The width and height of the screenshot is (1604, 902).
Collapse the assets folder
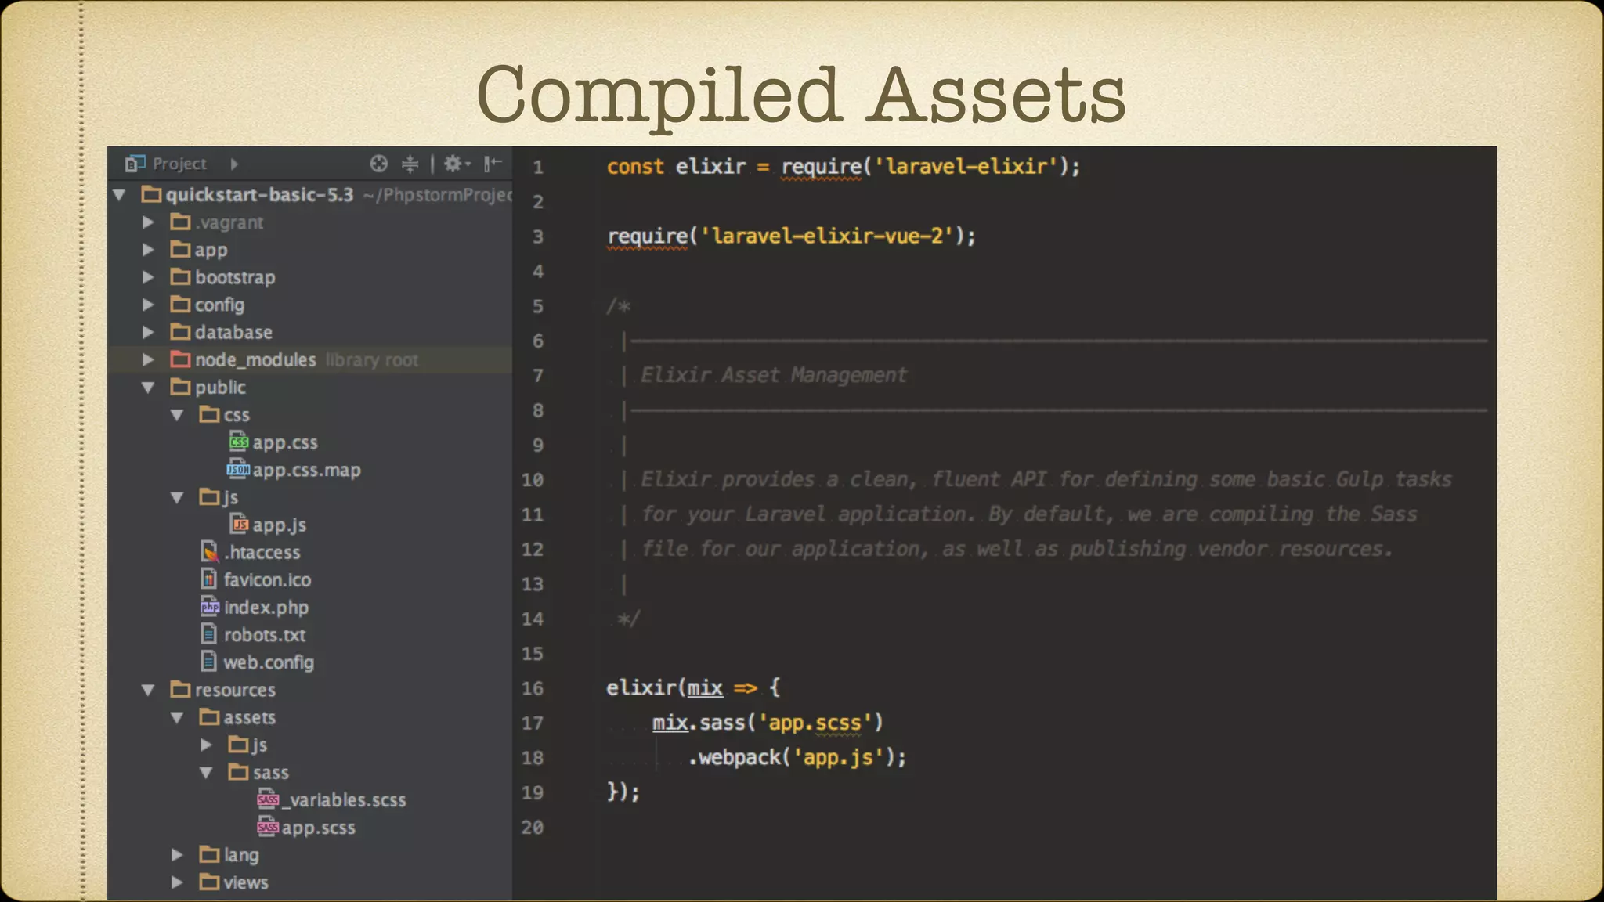pyautogui.click(x=177, y=717)
